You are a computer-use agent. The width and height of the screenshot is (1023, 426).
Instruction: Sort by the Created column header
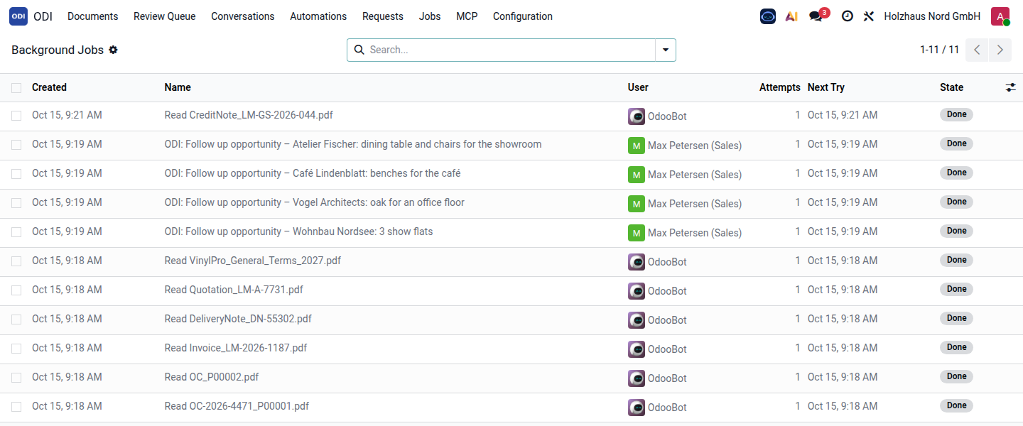(x=49, y=87)
